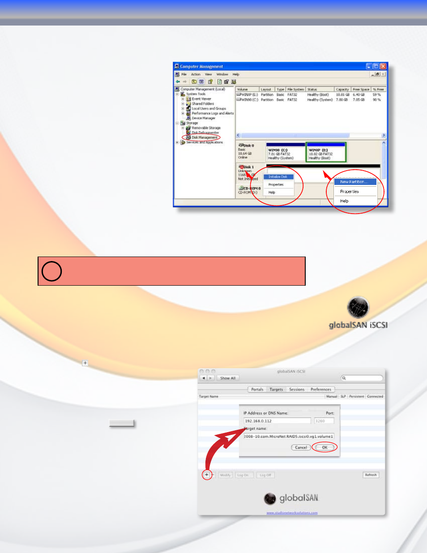Expand Services and Applications node
This screenshot has height=553, width=427.
[177, 142]
